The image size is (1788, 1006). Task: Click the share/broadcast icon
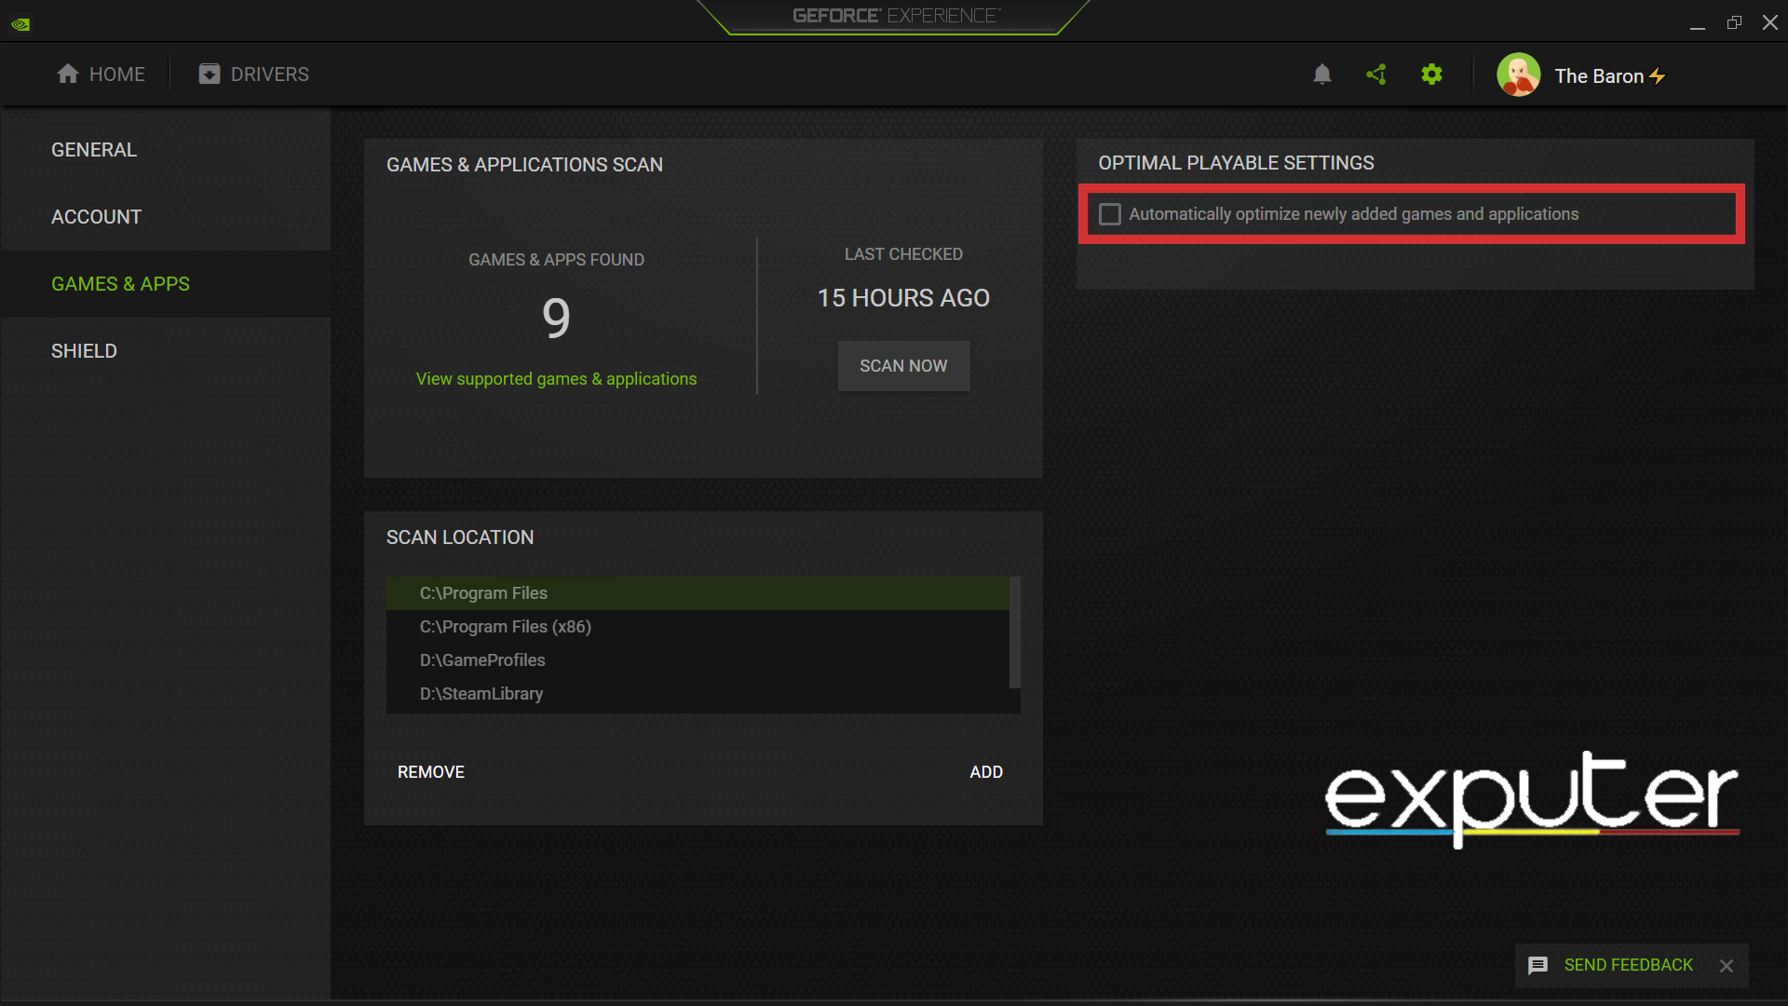pyautogui.click(x=1376, y=75)
